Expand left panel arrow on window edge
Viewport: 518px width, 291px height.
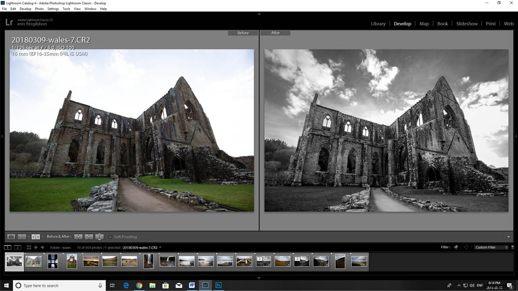pos(2,136)
